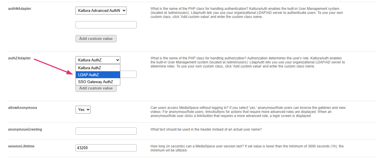The height and width of the screenshot is (159, 376).
Task: Click the sessionLifetime setting label
Action: point(21,146)
